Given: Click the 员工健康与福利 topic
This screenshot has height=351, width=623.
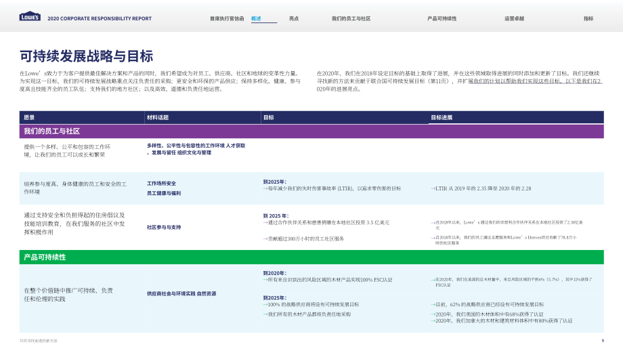Looking at the screenshot, I should pos(164,193).
